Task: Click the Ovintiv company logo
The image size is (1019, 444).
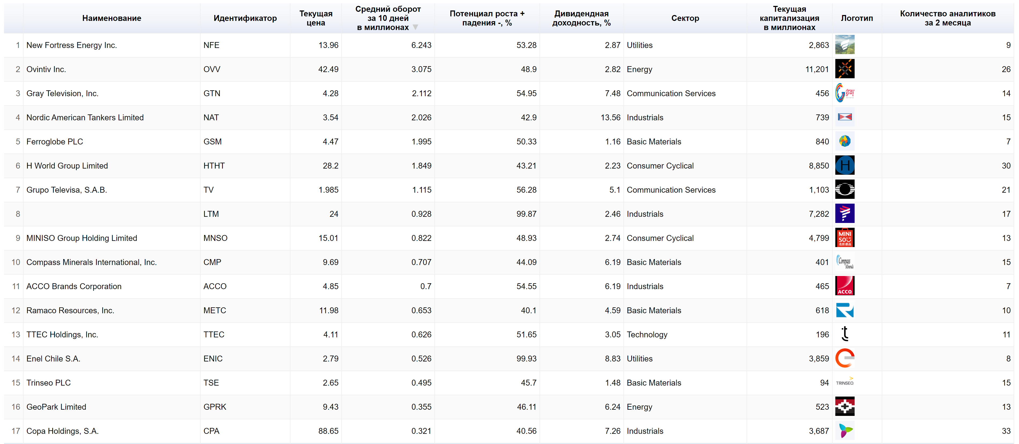Action: [845, 69]
